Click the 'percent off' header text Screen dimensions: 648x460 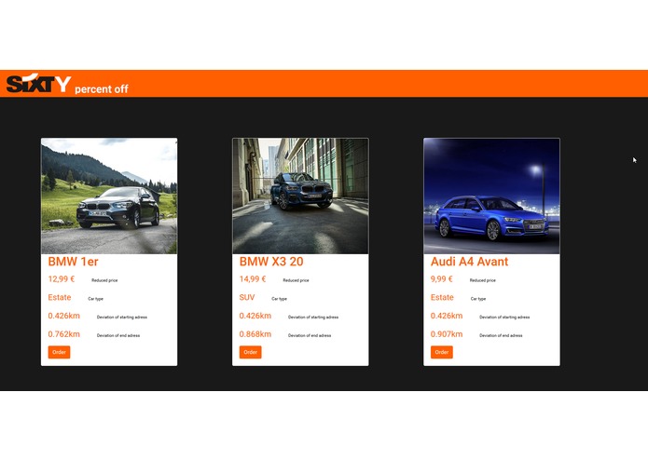[102, 89]
